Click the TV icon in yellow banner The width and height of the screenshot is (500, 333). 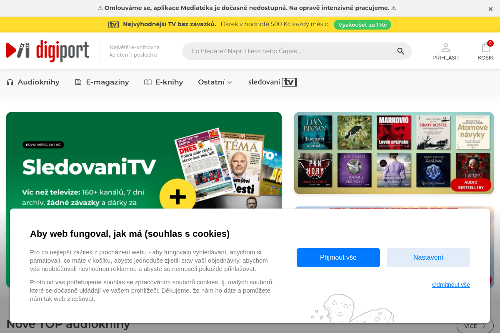[114, 25]
